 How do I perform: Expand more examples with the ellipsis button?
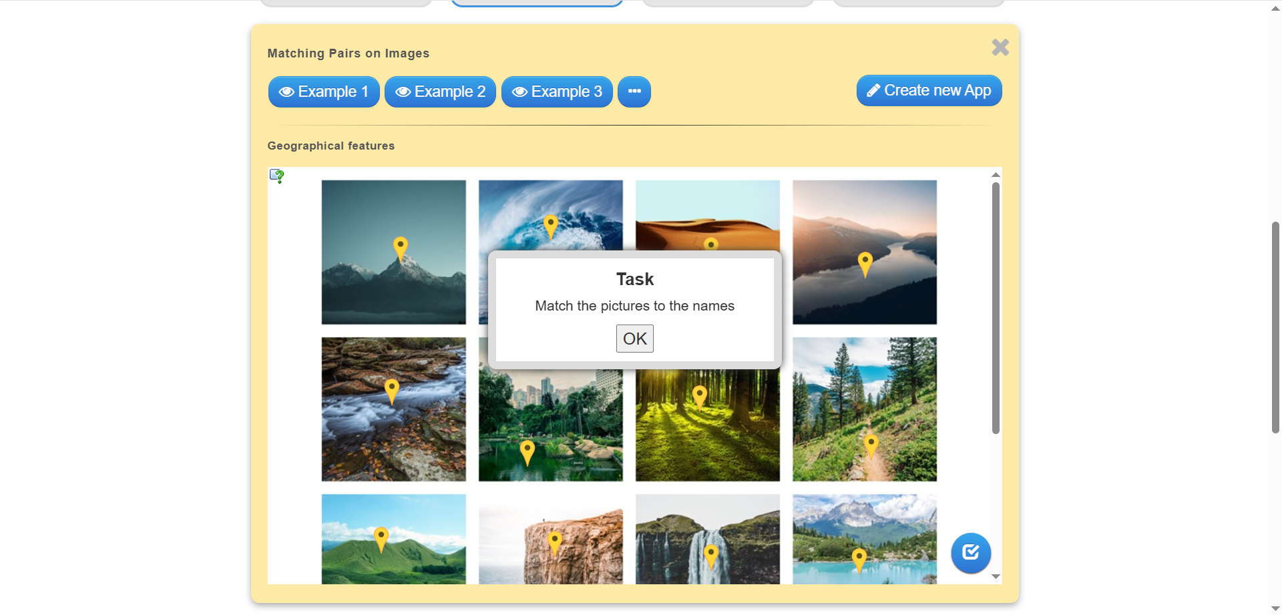coord(634,91)
